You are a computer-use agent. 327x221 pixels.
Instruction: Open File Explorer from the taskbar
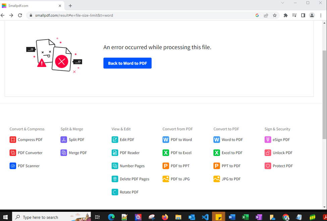click(x=178, y=217)
